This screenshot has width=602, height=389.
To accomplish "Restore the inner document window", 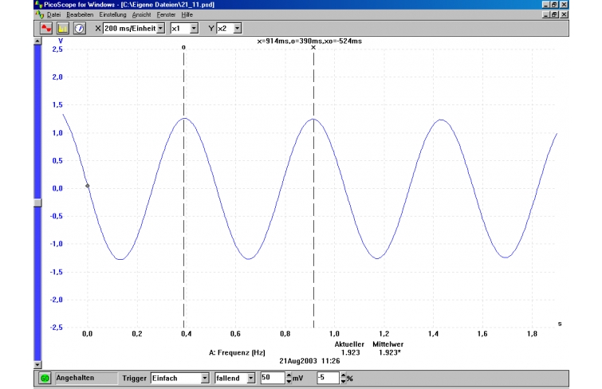I will 554,14.
